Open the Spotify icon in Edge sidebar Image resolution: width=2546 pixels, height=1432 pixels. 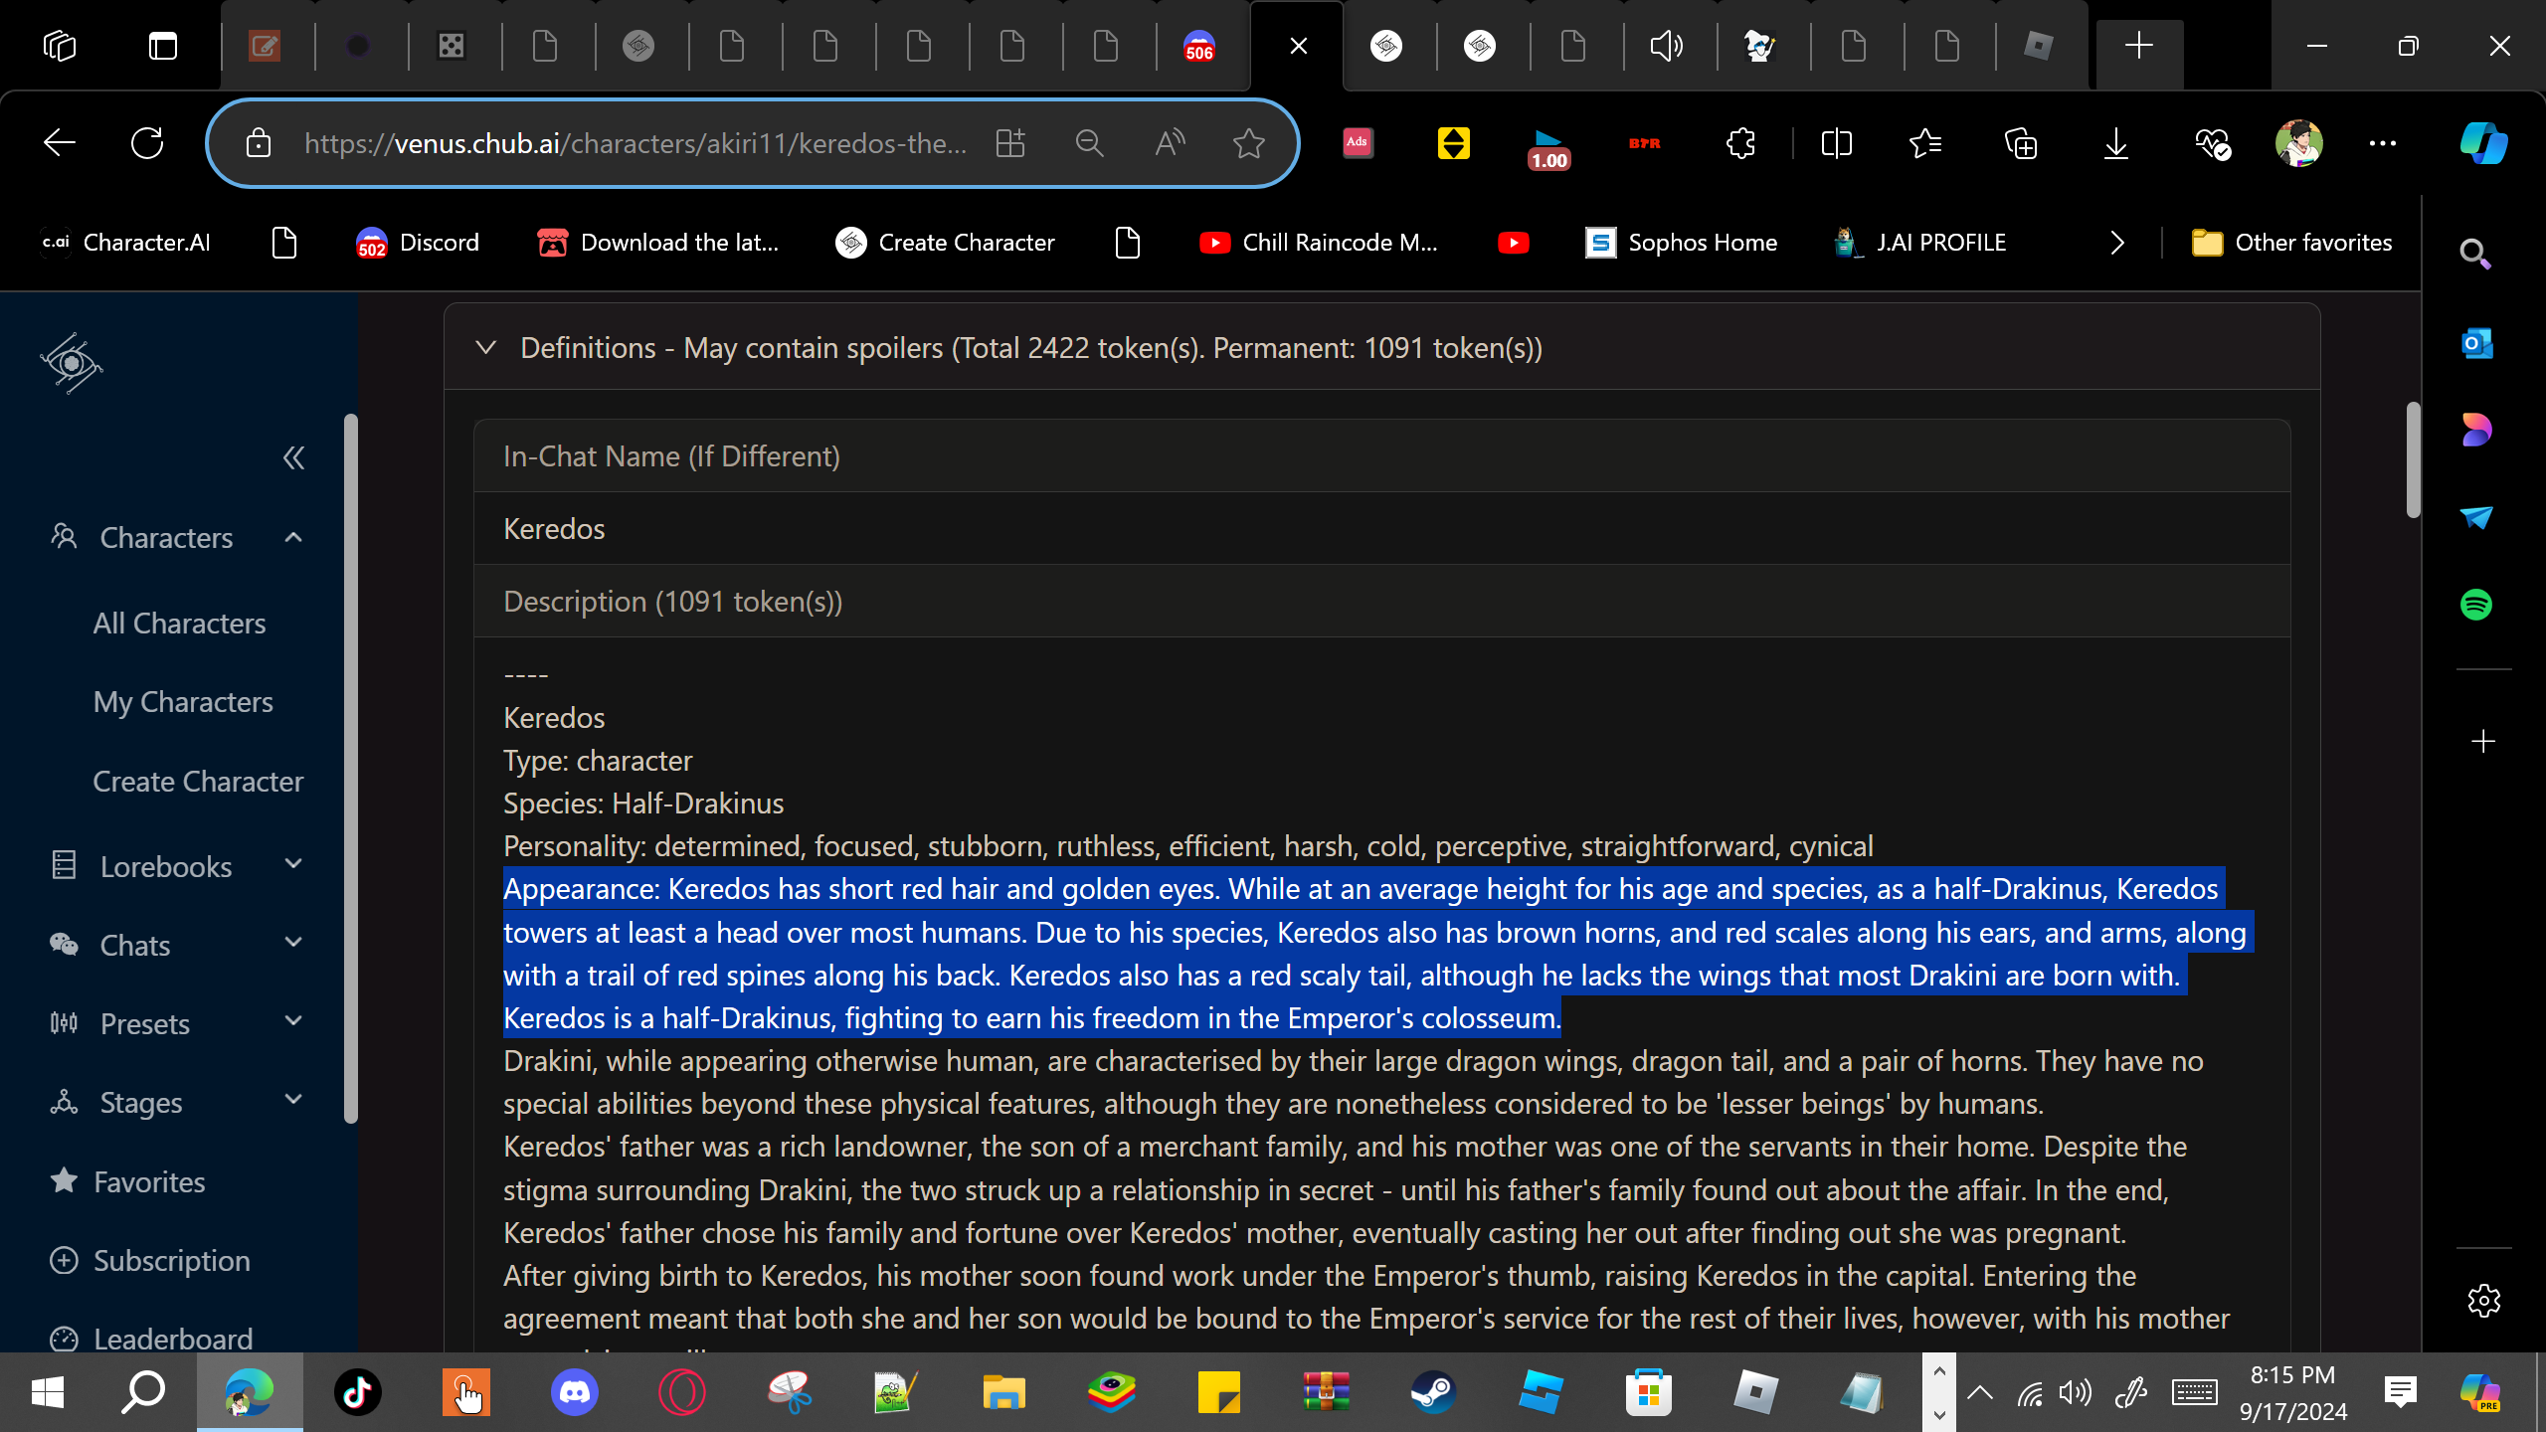tap(2475, 605)
